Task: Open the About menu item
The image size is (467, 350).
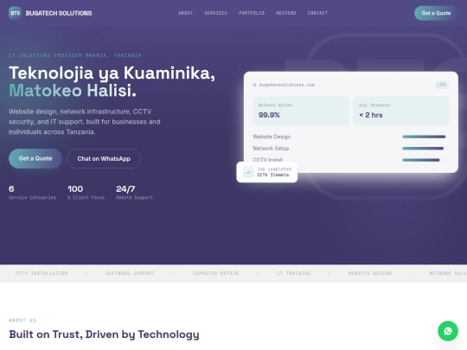Action: pos(186,13)
